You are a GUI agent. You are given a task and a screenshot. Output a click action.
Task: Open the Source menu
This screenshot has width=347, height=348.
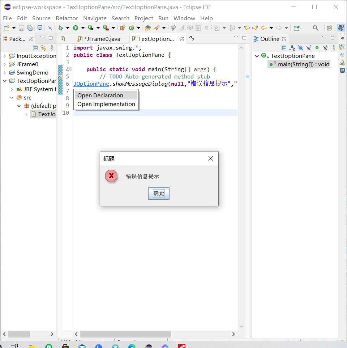tap(41, 18)
